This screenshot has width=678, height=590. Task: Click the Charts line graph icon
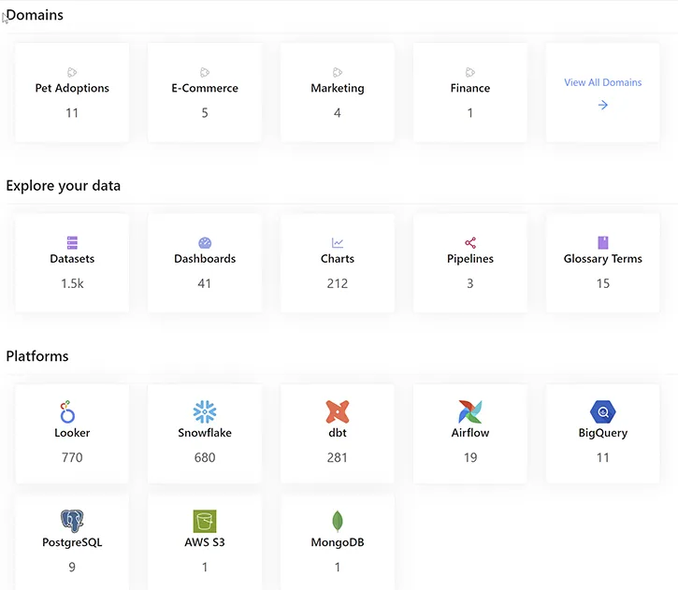pos(338,243)
